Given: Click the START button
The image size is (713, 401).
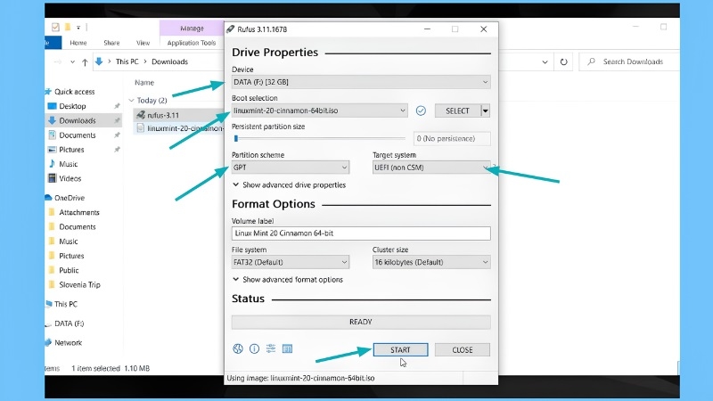Looking at the screenshot, I should (x=400, y=349).
